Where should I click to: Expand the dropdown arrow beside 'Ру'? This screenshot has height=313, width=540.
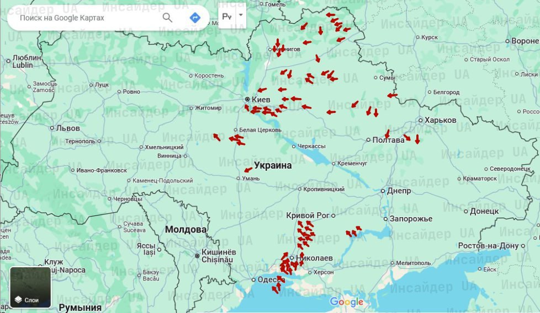[241, 16]
